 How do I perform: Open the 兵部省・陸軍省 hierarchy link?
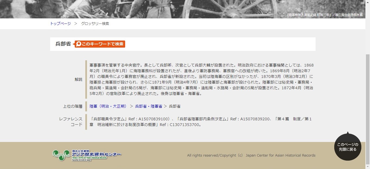click(149, 106)
